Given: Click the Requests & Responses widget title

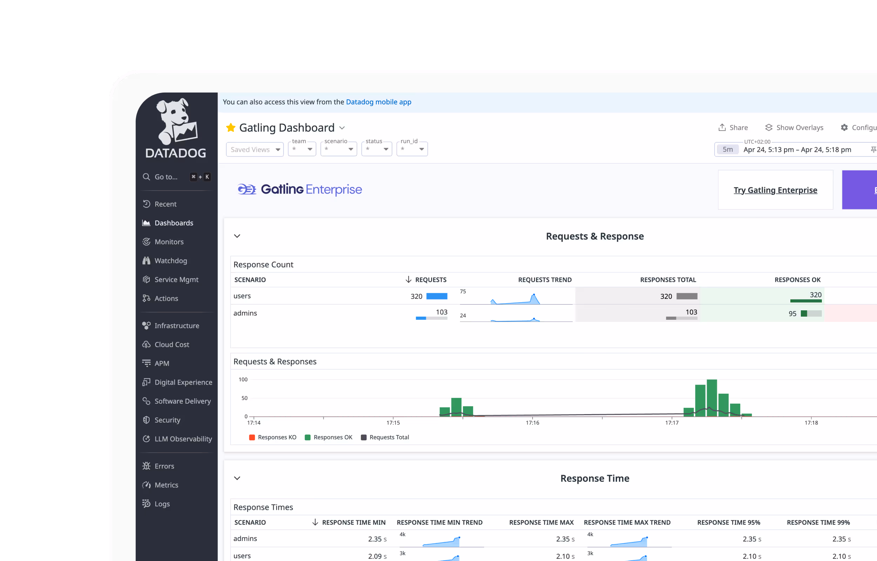Looking at the screenshot, I should click(275, 361).
